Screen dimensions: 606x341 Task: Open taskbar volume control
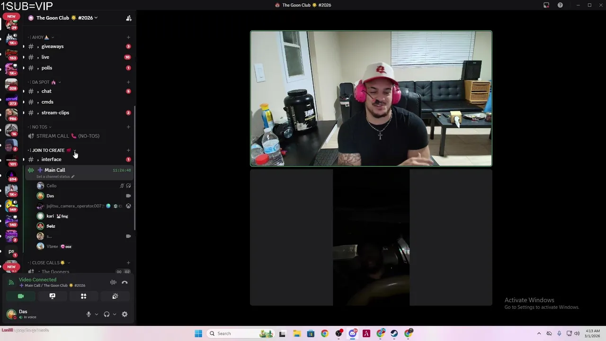pos(577,333)
